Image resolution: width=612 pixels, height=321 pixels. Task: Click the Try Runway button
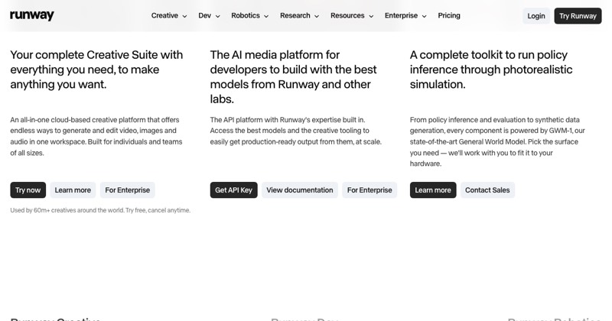(x=578, y=16)
